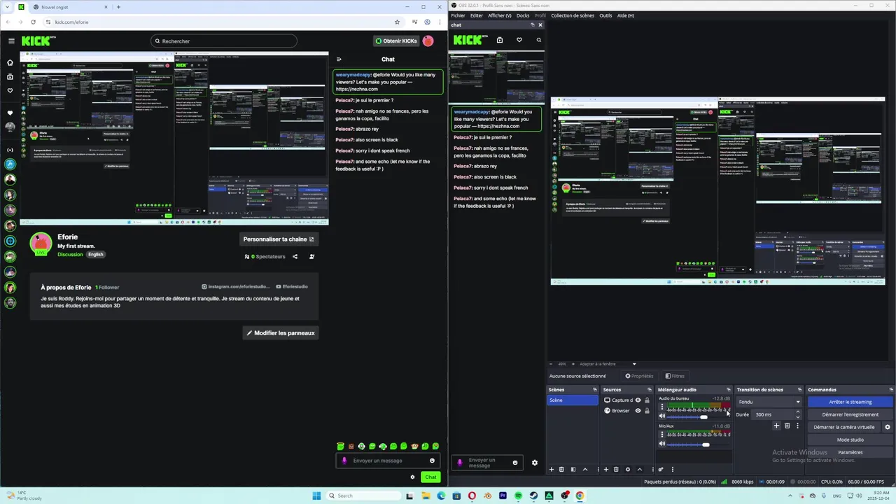This screenshot has height=504, width=896.
Task: Bookmark this page with the star icon
Action: (x=397, y=22)
